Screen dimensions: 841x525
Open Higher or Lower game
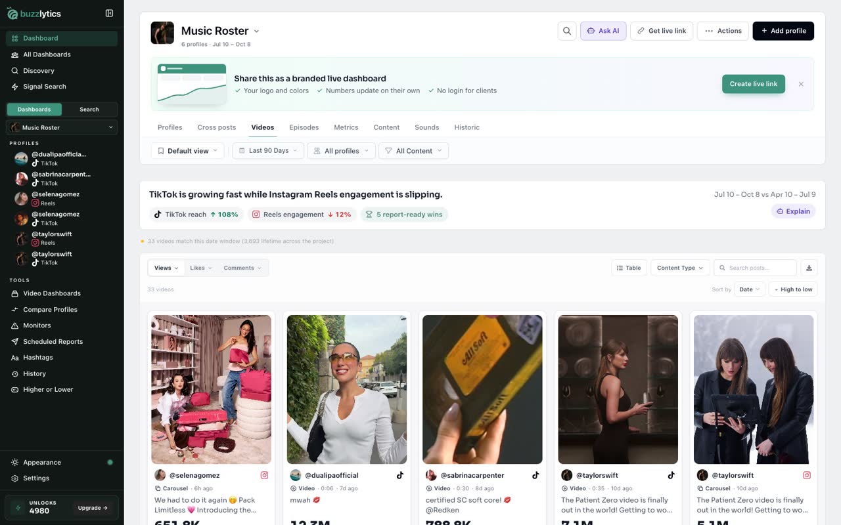point(62,390)
